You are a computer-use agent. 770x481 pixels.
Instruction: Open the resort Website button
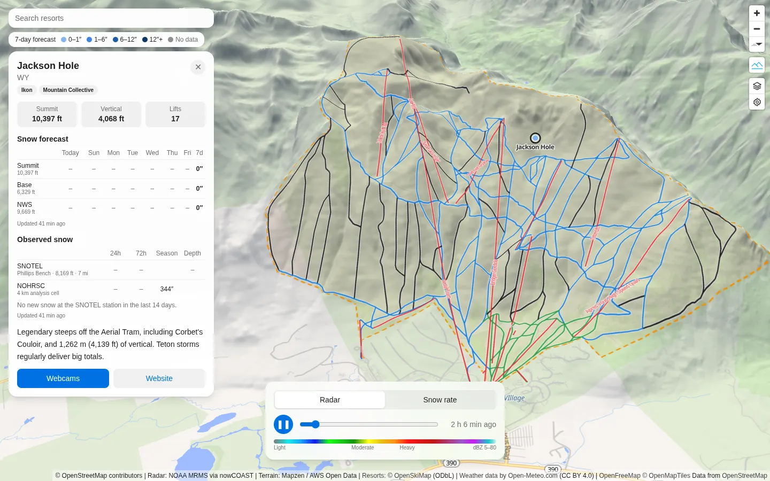pyautogui.click(x=159, y=378)
